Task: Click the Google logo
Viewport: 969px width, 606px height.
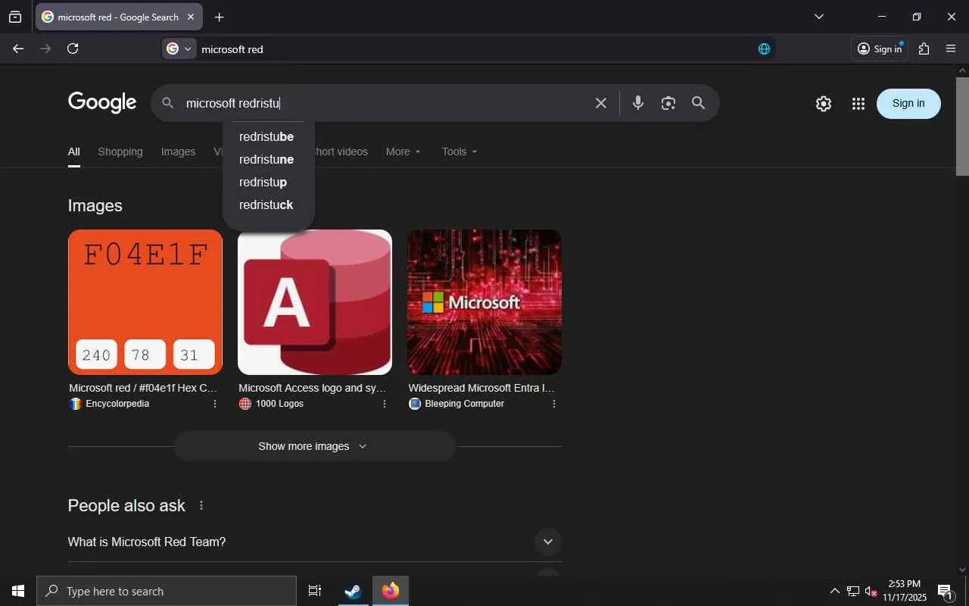Action: (x=102, y=102)
